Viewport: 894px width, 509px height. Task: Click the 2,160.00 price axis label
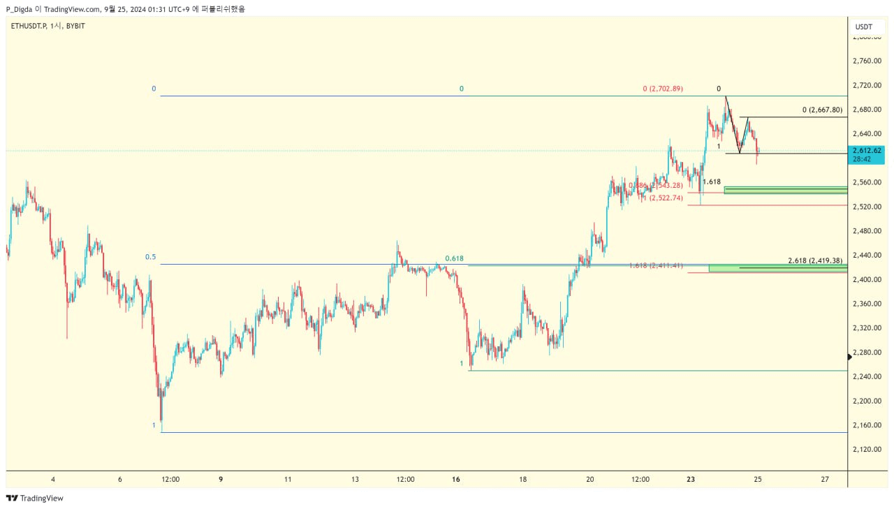[x=867, y=425]
